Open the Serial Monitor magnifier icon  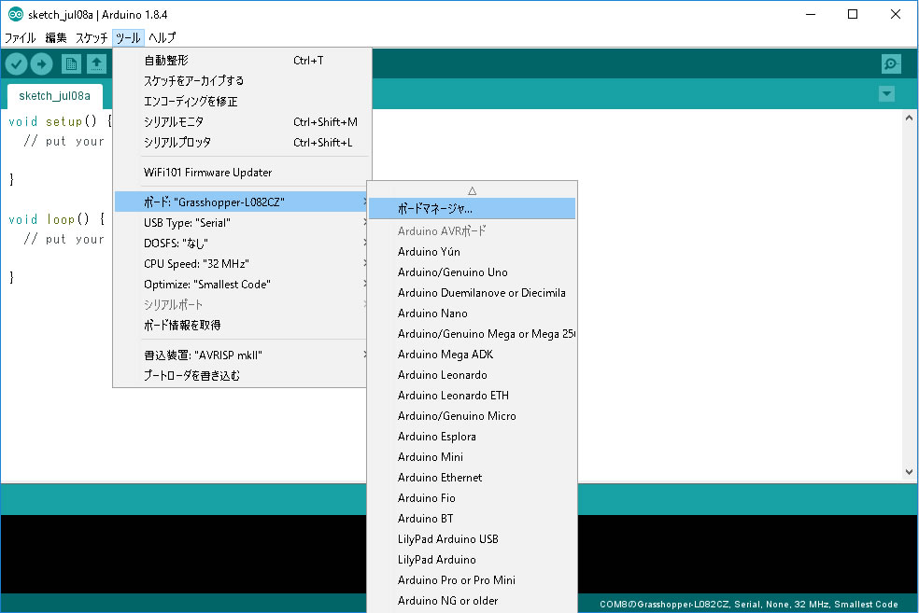[890, 63]
